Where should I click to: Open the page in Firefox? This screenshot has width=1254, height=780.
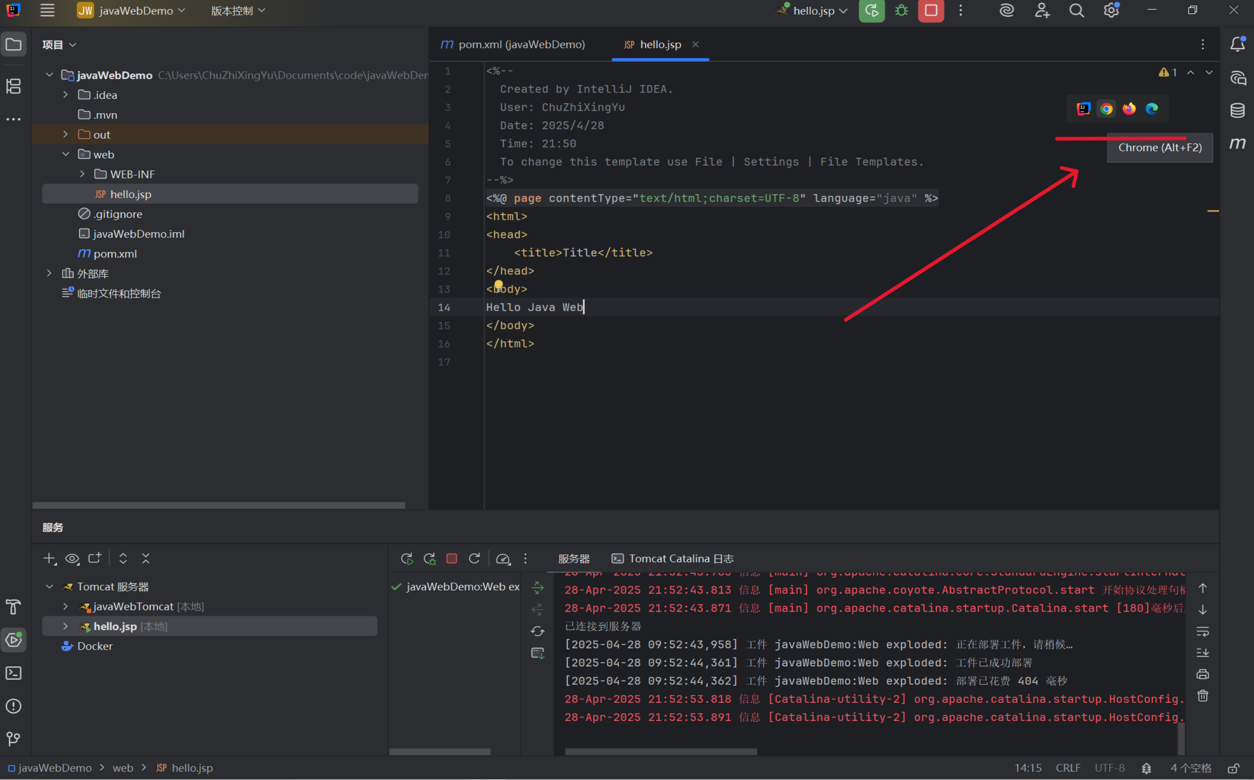point(1129,108)
